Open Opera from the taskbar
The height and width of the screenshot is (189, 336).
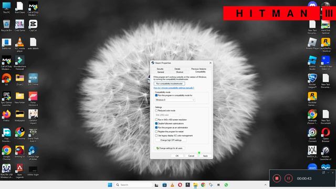click(x=180, y=185)
